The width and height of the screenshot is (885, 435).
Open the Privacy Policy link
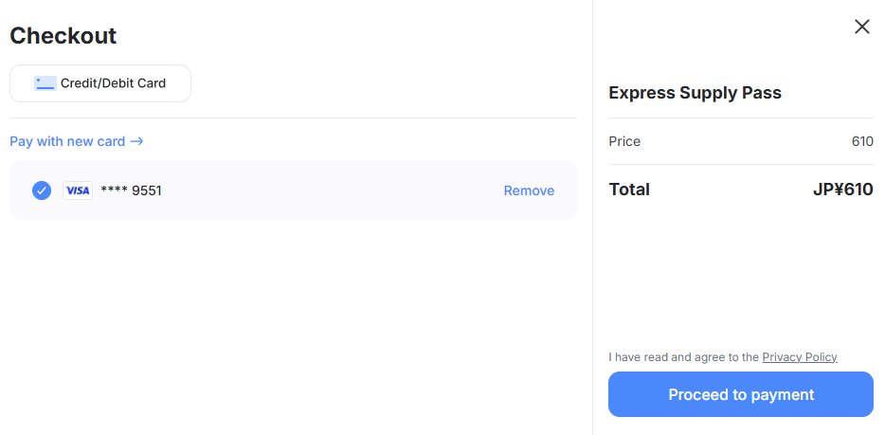coord(800,357)
